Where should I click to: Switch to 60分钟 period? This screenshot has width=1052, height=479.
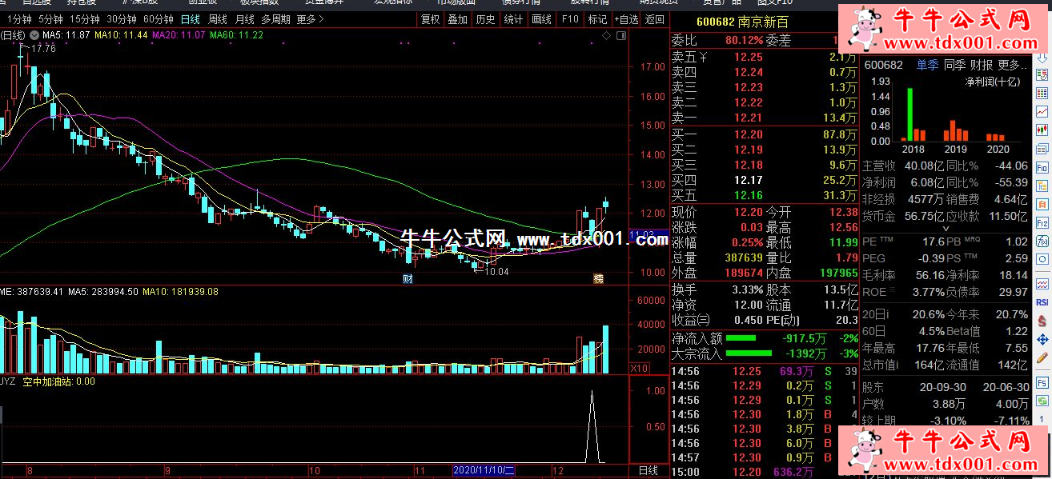click(x=159, y=19)
